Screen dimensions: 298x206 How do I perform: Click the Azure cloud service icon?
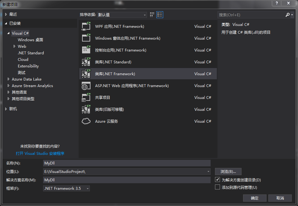[86, 121]
